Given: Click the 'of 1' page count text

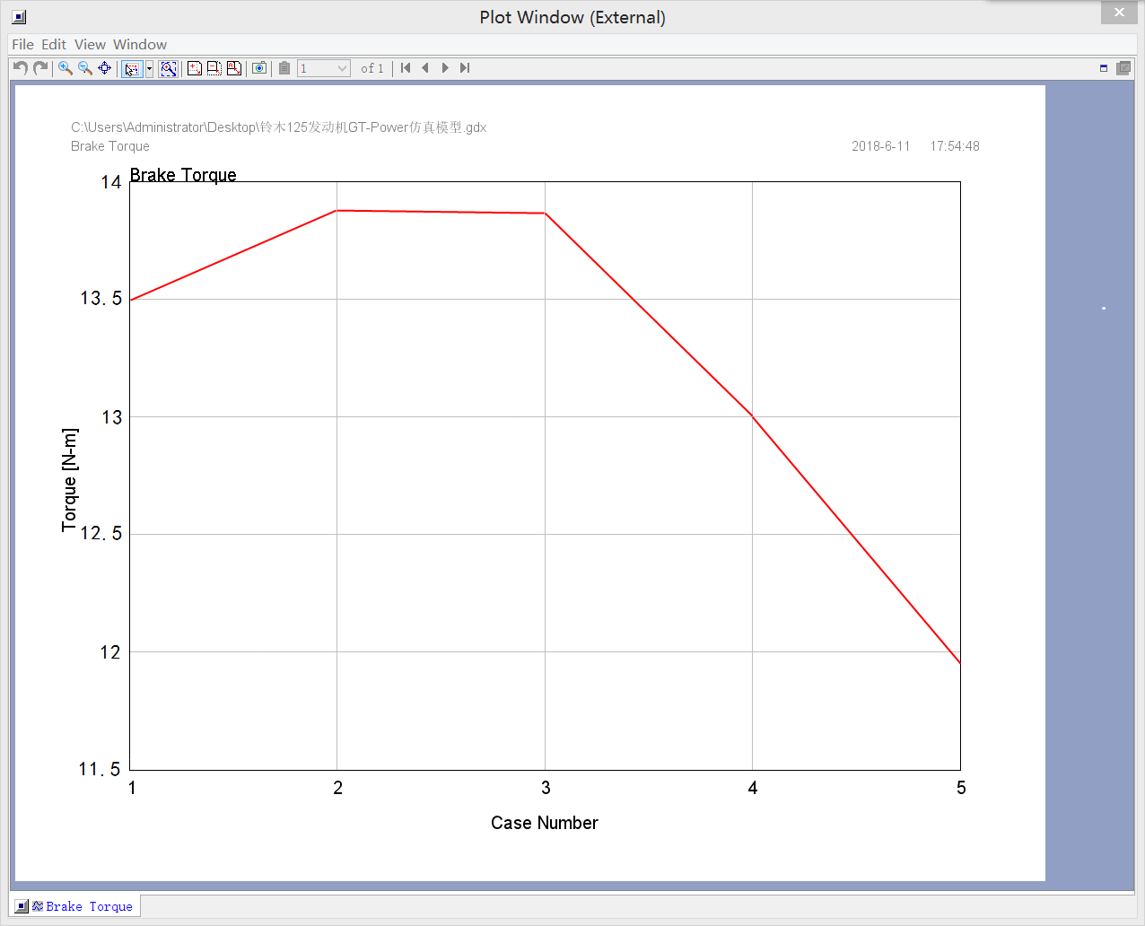Looking at the screenshot, I should click(372, 68).
